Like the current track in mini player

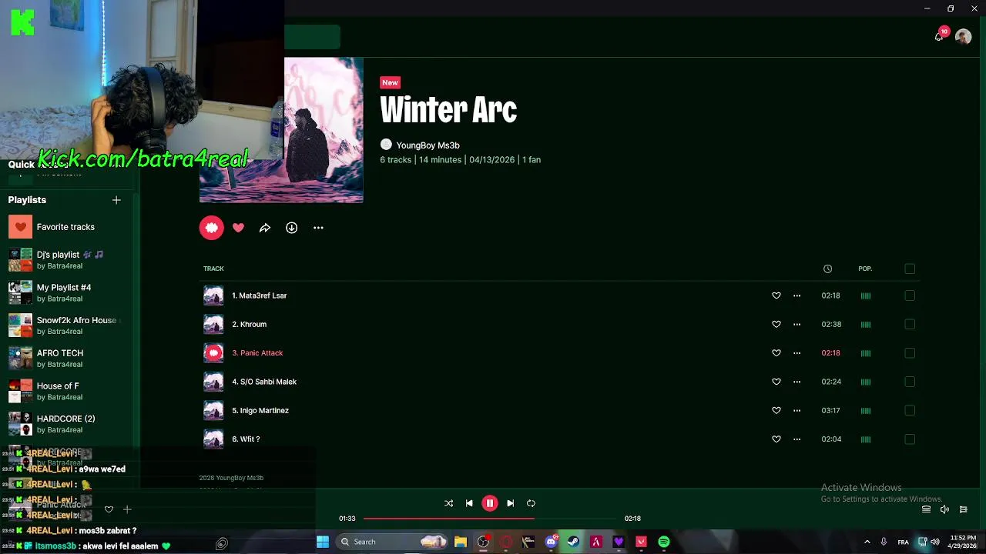[109, 509]
